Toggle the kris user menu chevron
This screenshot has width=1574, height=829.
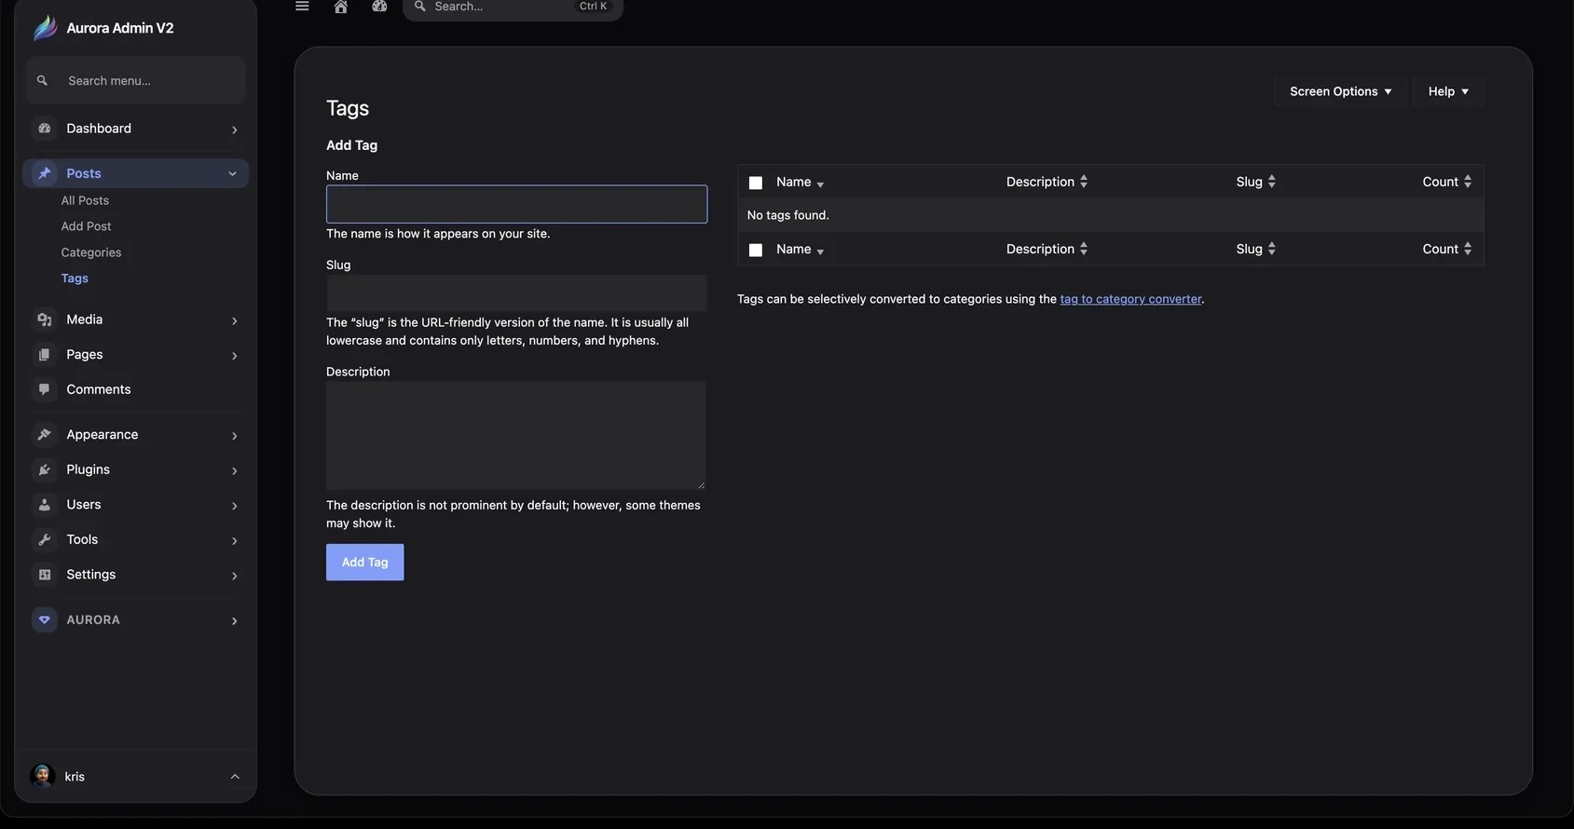point(235,776)
